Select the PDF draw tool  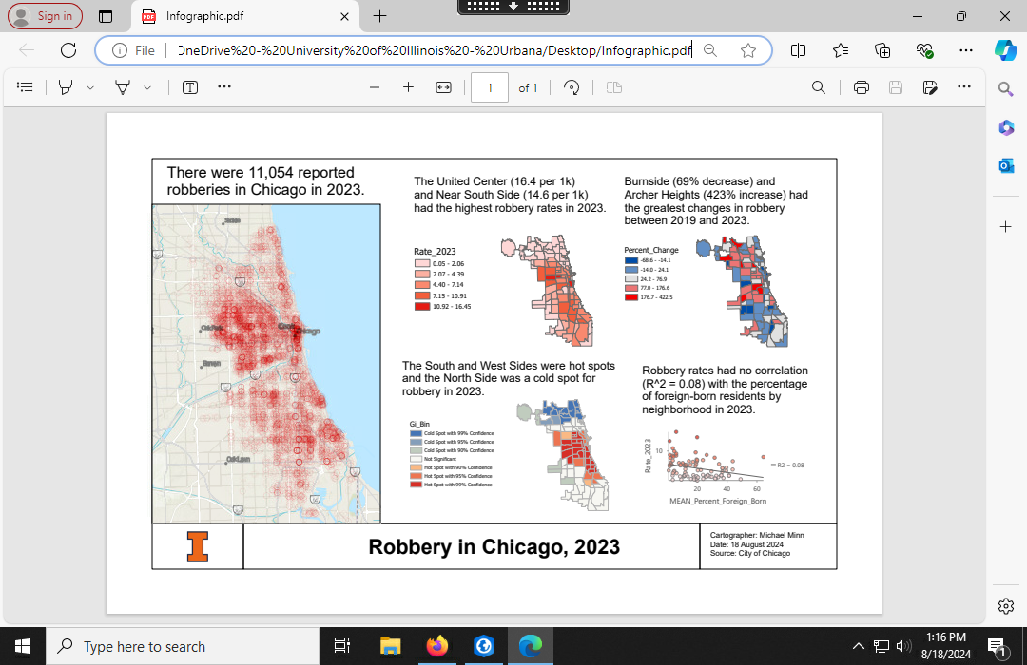click(123, 87)
